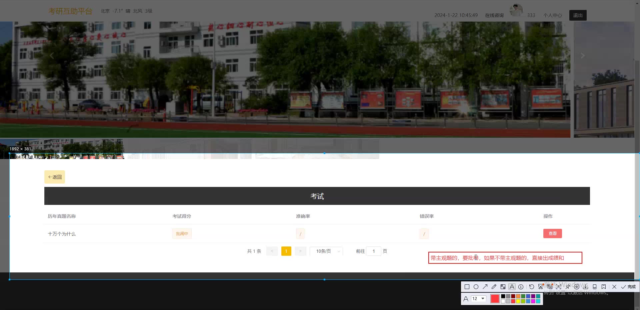
Task: Click the 共 1 条 total count
Action: coord(254,251)
